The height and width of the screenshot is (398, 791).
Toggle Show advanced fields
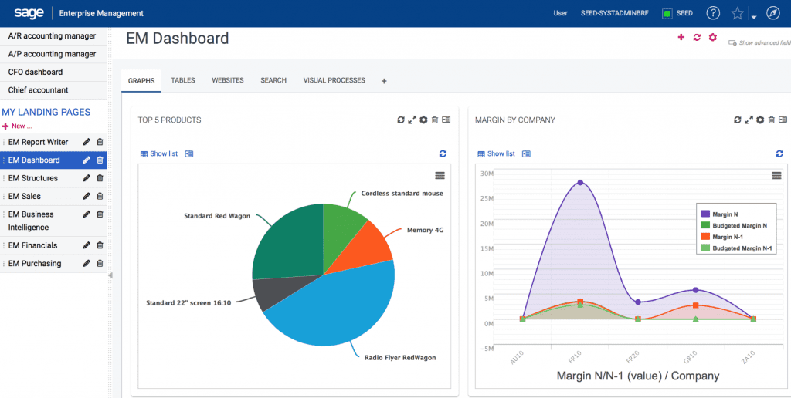760,43
